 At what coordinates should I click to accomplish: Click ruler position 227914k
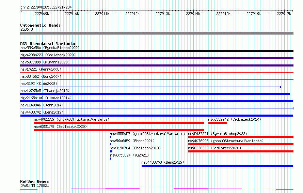pyautogui.click(x=193, y=14)
